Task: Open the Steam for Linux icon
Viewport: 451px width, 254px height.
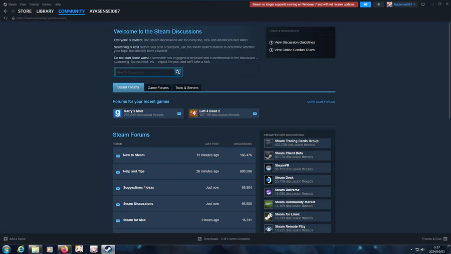Action: tap(269, 216)
